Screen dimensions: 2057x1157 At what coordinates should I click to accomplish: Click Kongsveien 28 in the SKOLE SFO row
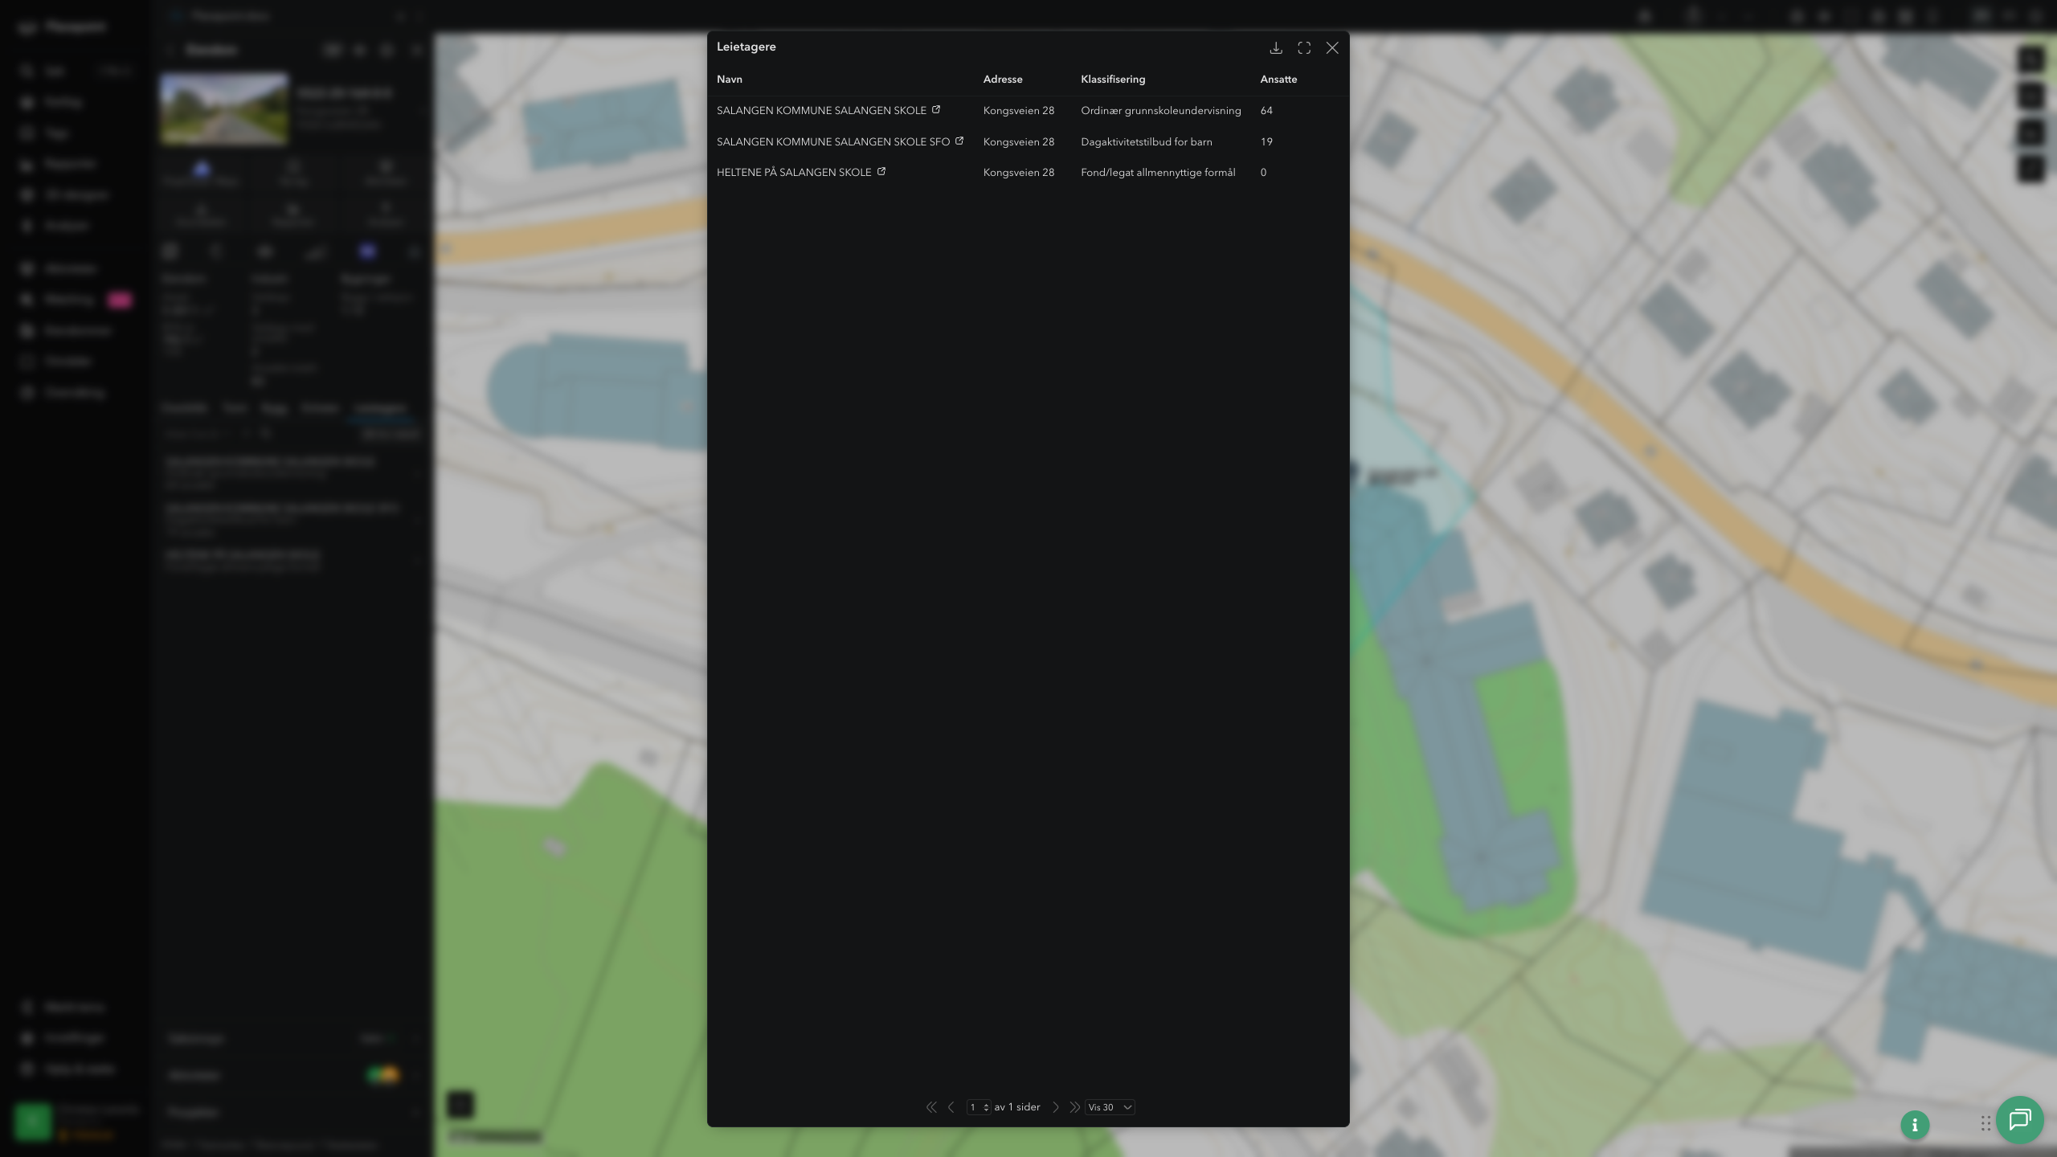point(1019,142)
